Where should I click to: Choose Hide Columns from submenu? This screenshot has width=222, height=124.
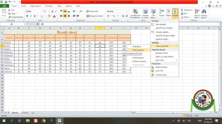click(x=139, y=50)
